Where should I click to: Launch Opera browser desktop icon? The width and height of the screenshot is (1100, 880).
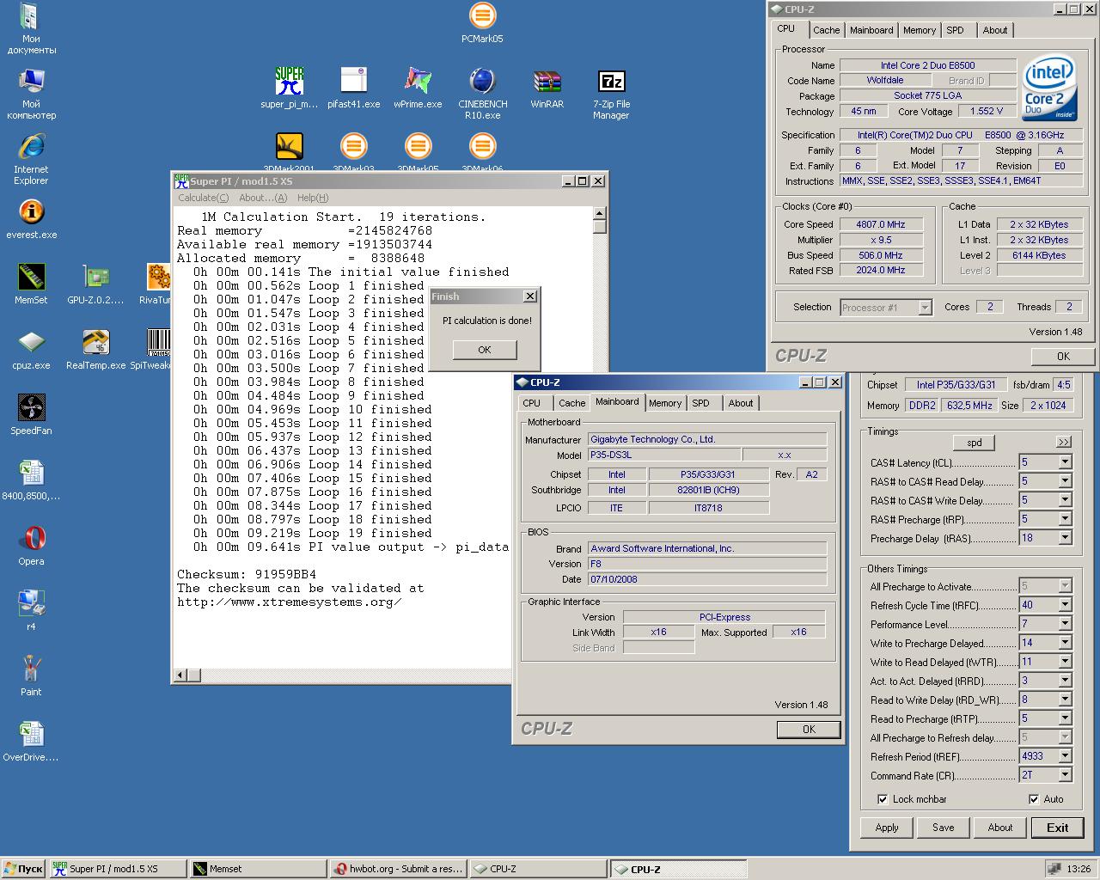(x=31, y=546)
